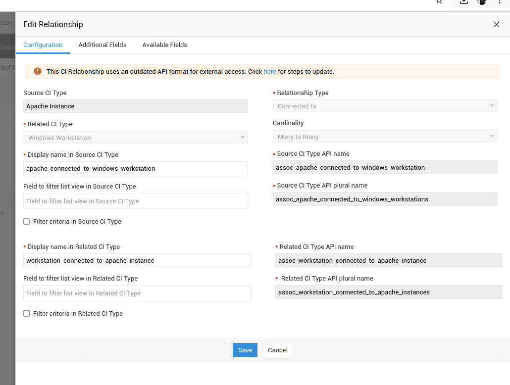The height and width of the screenshot is (385, 510).
Task: Open the Cardinality dropdown
Action: [x=385, y=137]
